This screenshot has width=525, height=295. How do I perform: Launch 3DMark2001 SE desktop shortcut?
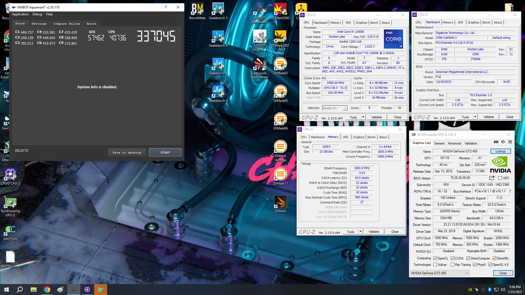tap(280, 41)
